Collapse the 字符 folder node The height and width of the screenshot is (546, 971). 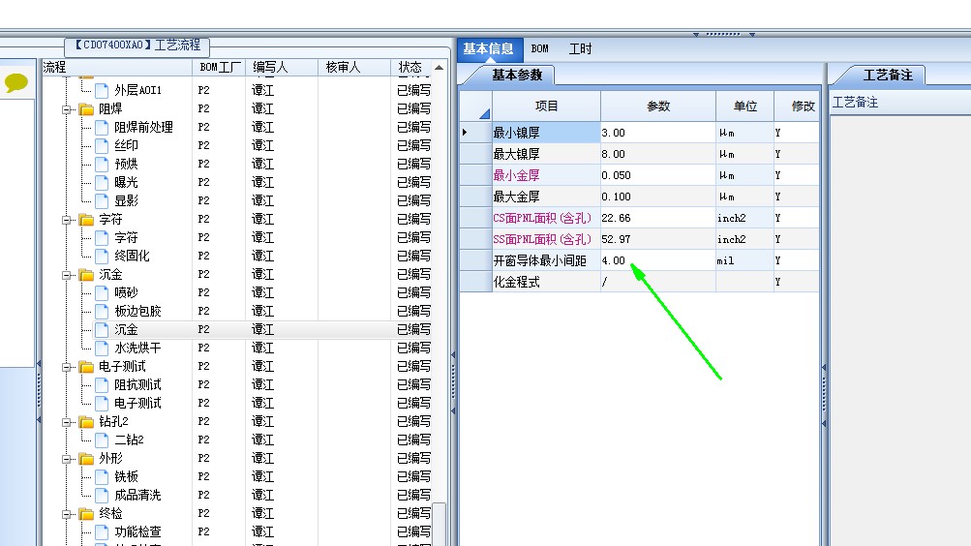pyautogui.click(x=66, y=220)
